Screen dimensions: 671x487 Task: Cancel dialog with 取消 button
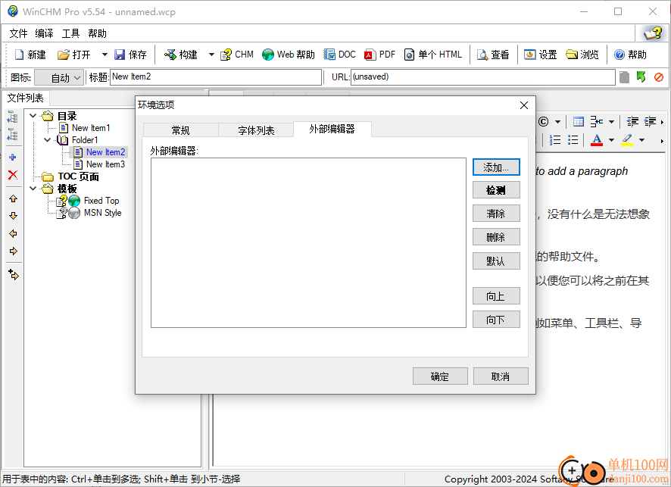(501, 376)
